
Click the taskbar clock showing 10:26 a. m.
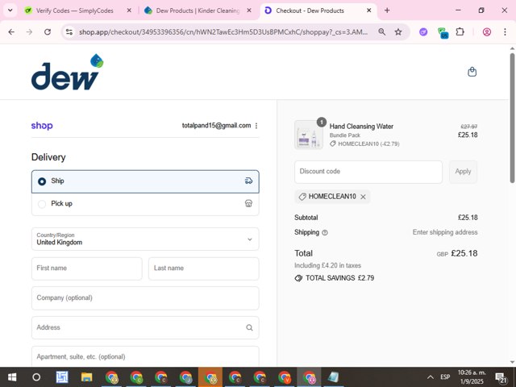pyautogui.click(x=472, y=377)
